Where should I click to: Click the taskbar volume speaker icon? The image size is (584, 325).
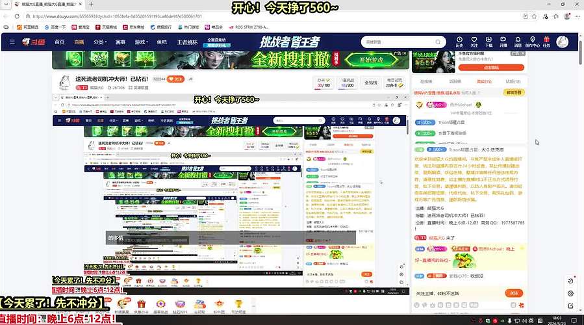point(524,320)
